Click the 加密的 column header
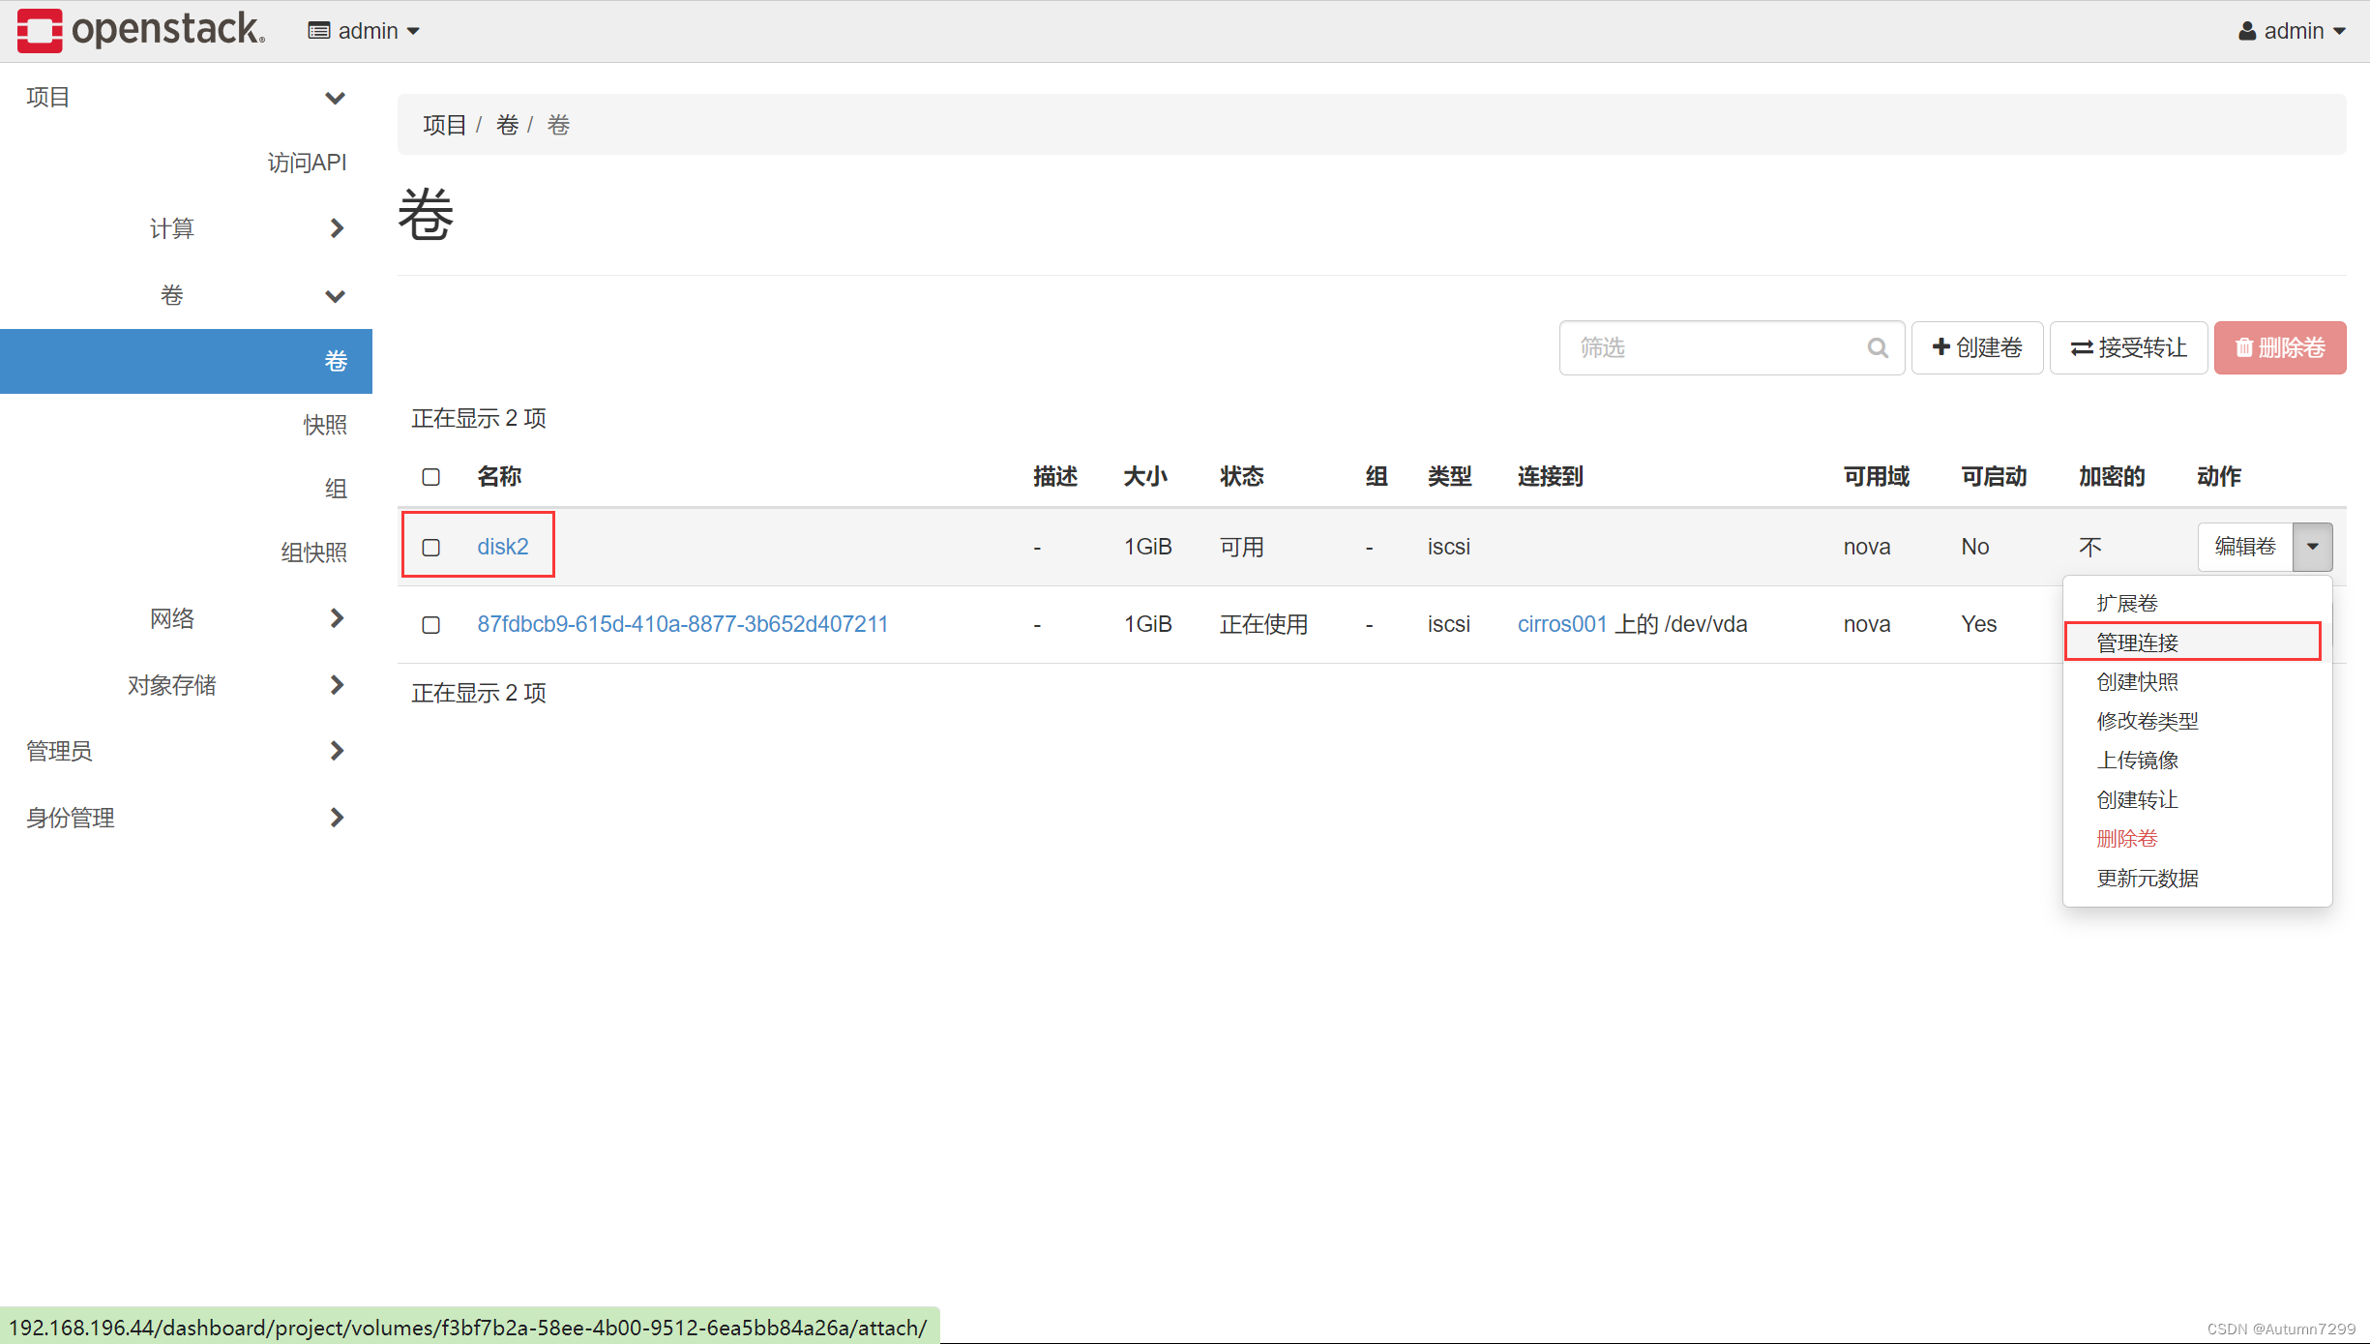This screenshot has width=2370, height=1344. click(x=2112, y=476)
